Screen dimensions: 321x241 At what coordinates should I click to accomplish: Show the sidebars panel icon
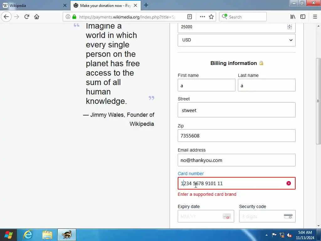[303, 17]
